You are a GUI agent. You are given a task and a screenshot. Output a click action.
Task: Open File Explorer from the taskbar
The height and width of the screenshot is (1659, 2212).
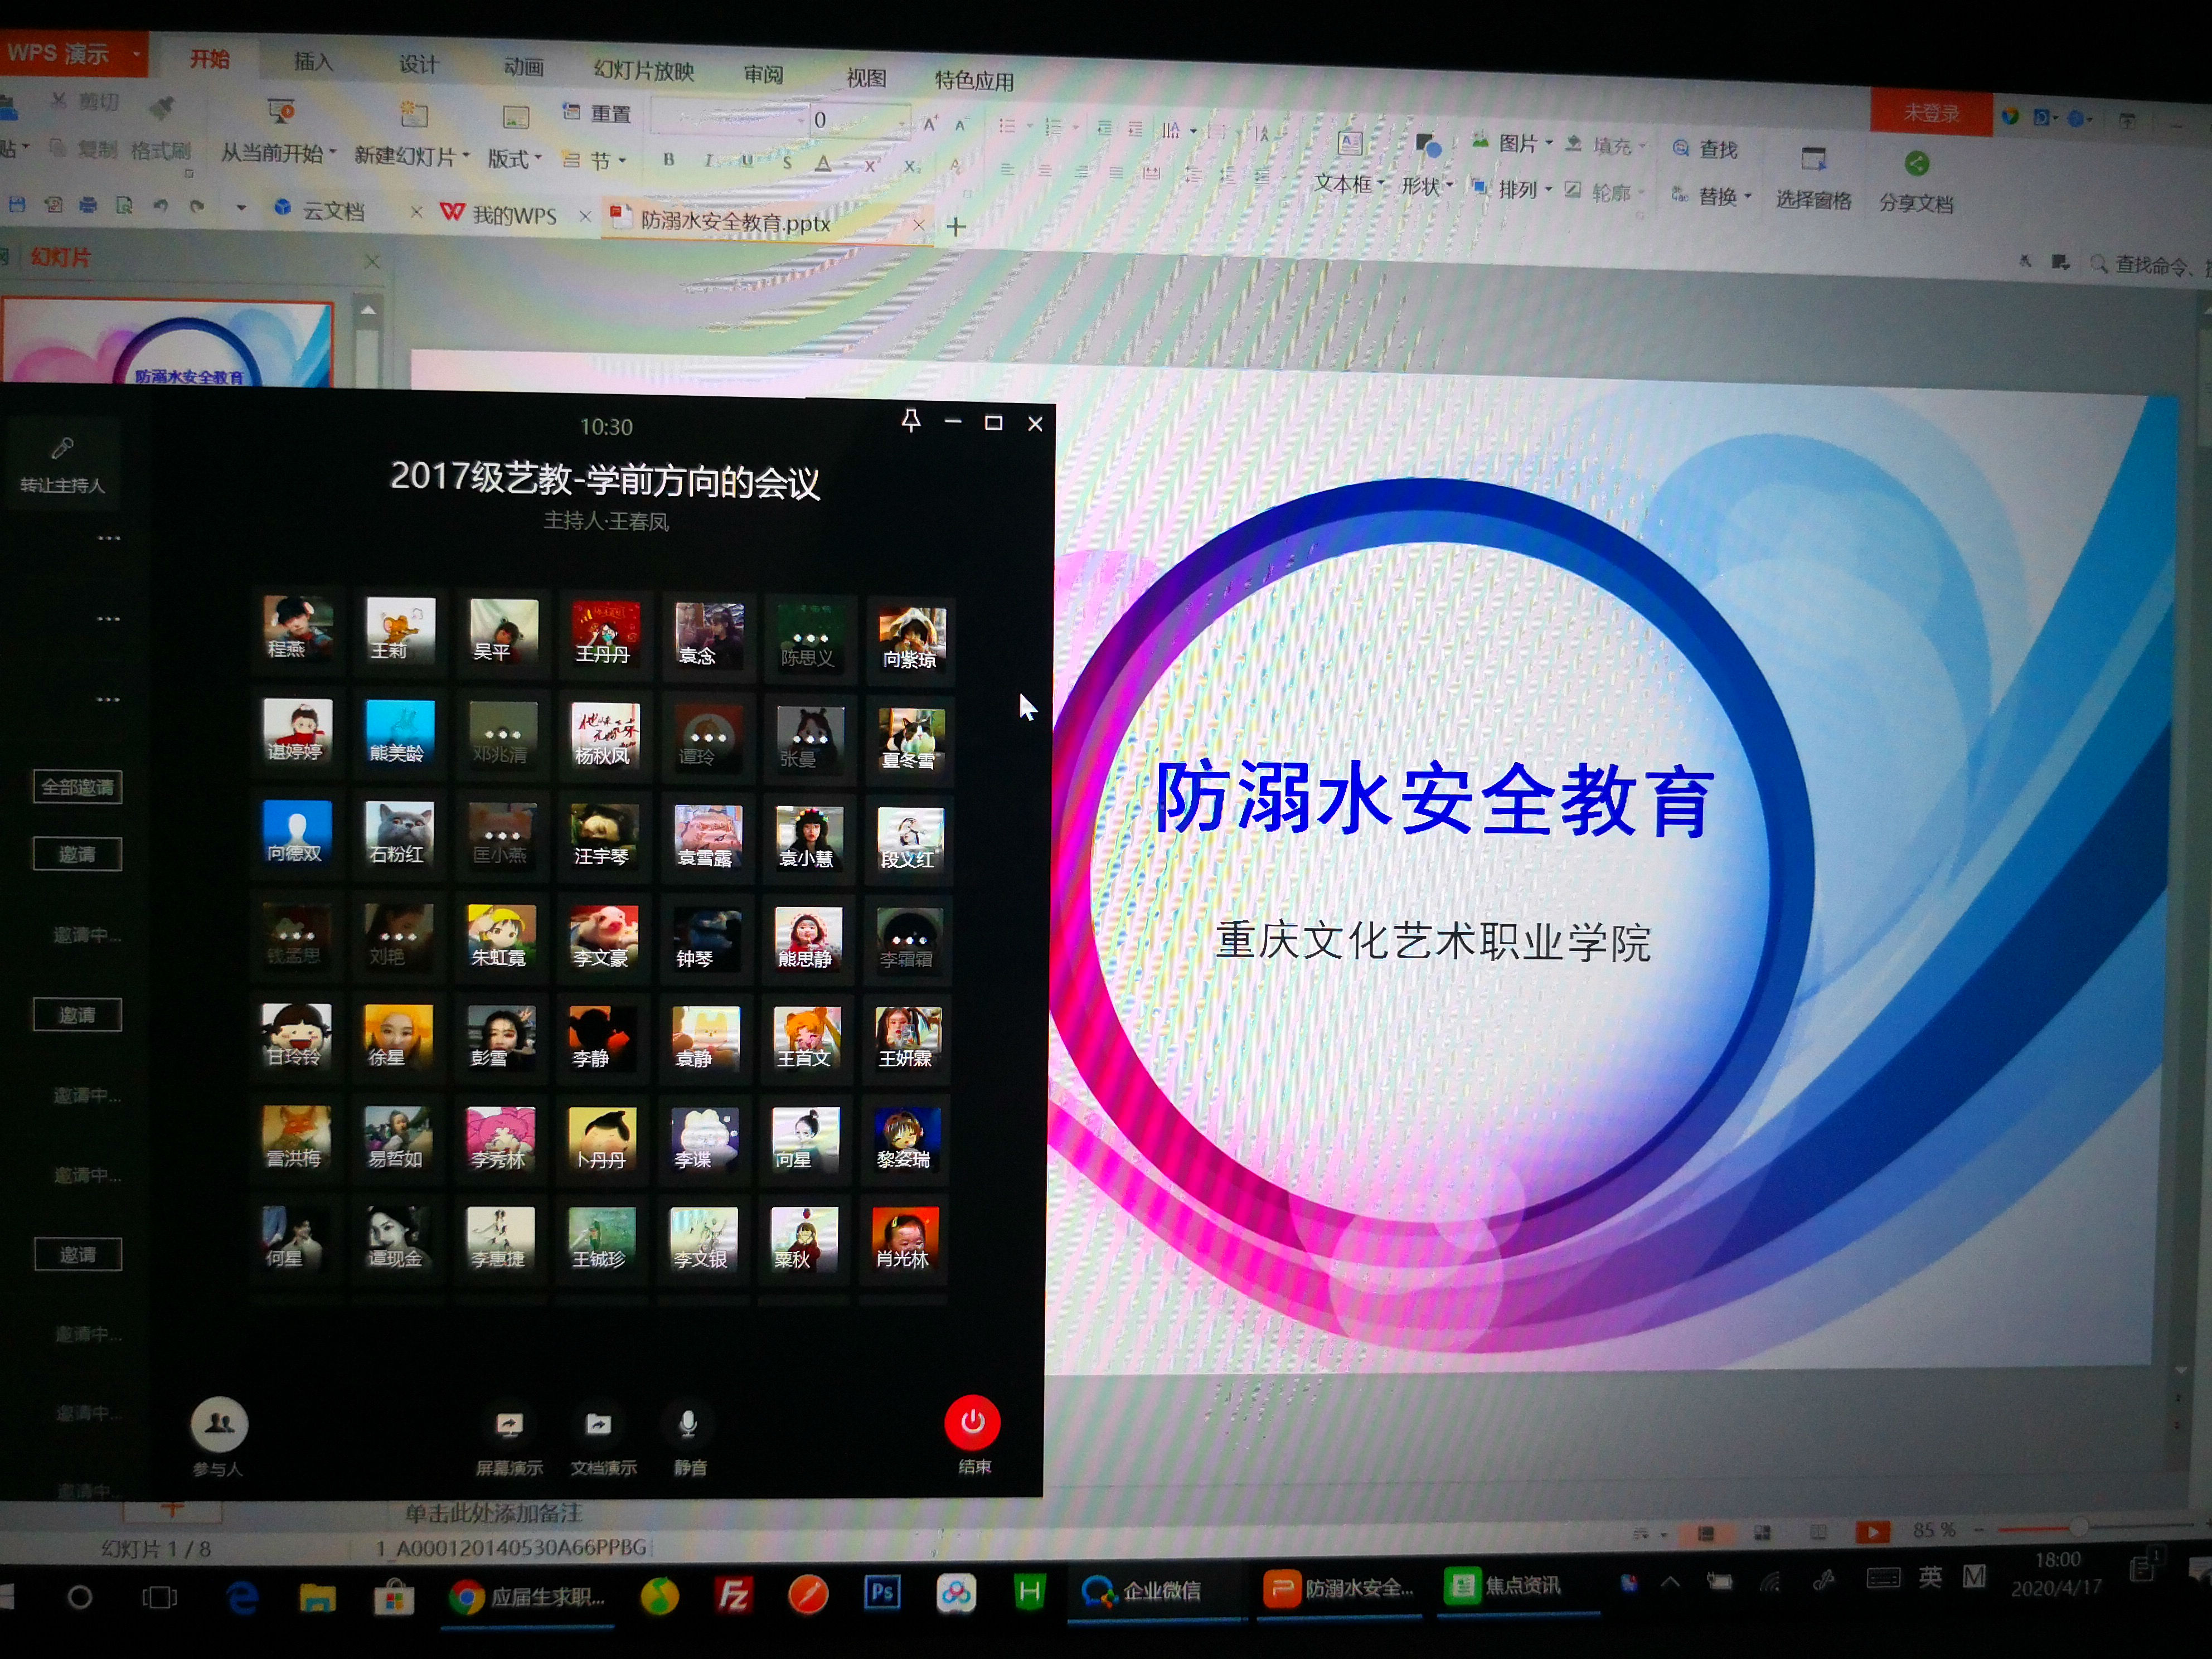click(x=317, y=1598)
